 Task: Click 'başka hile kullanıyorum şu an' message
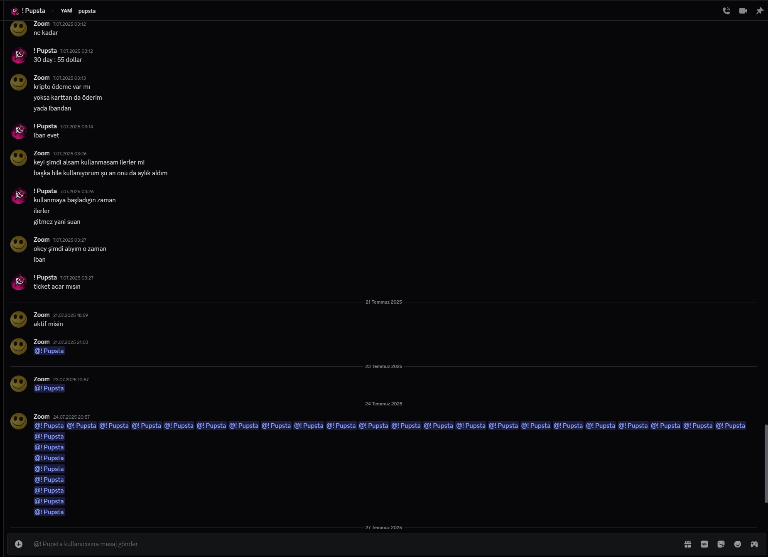[101, 173]
